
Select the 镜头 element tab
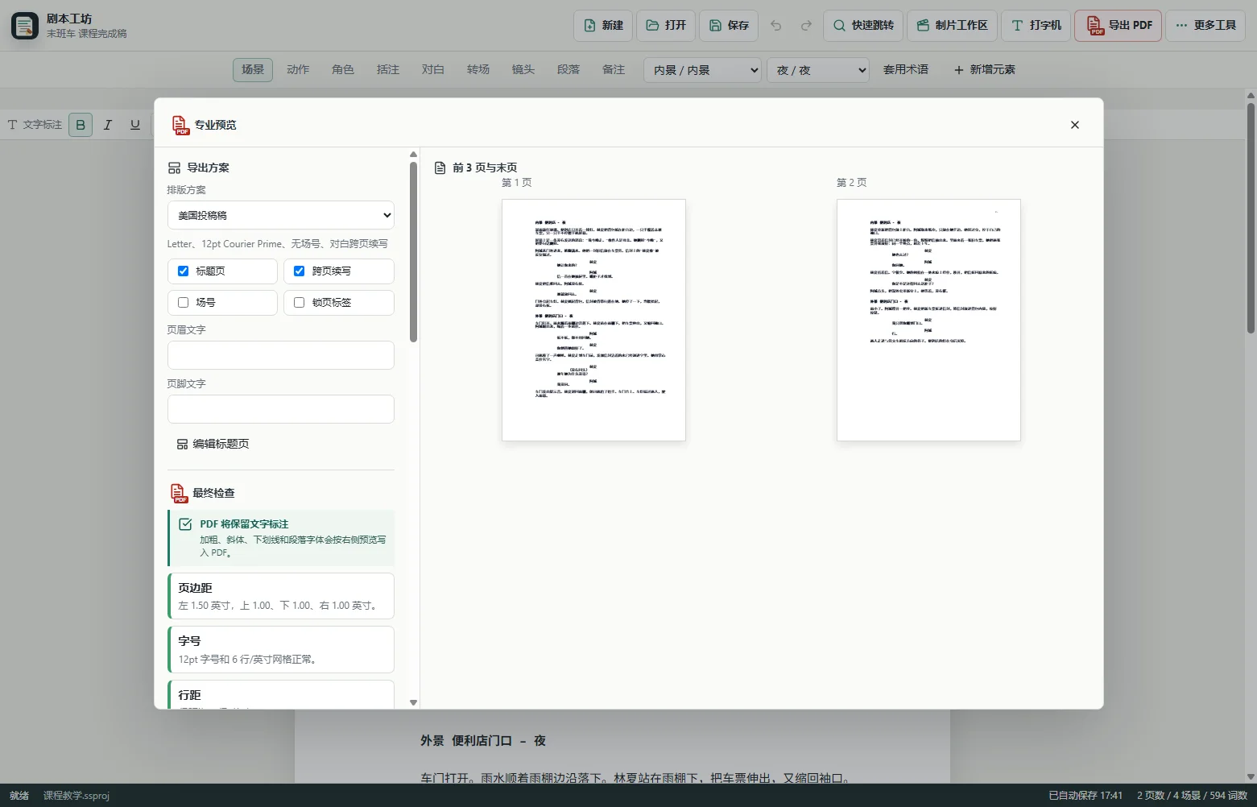point(523,70)
